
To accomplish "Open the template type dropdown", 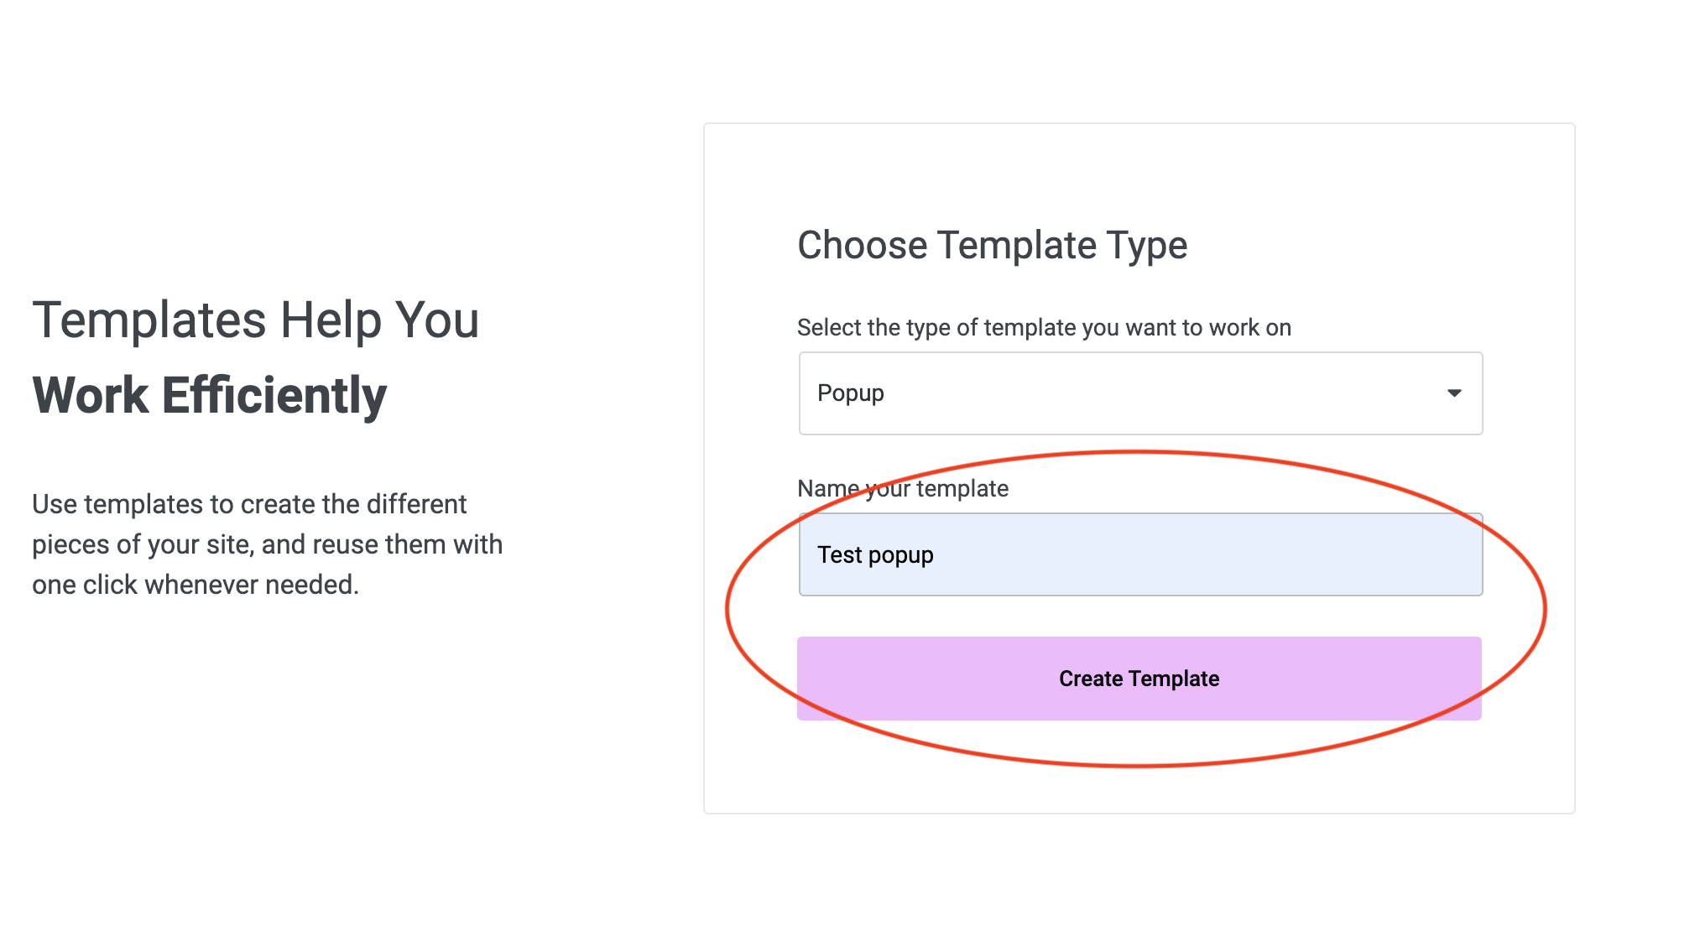I will click(x=1139, y=393).
